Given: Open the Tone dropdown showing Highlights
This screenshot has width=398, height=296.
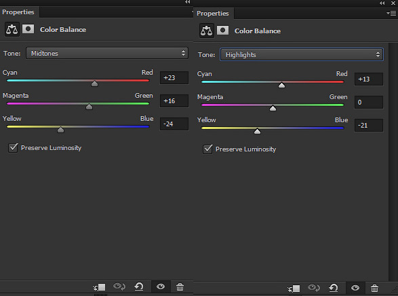Looking at the screenshot, I should click(302, 54).
